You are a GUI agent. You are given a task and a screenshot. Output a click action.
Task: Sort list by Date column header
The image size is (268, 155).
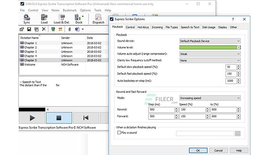pos(96,38)
